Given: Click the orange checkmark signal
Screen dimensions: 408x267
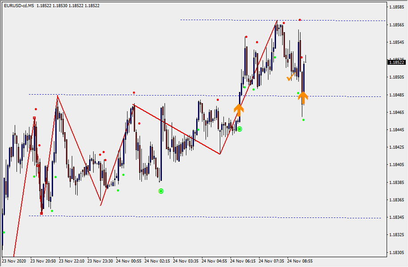Looking at the screenshot, I should [x=289, y=78].
